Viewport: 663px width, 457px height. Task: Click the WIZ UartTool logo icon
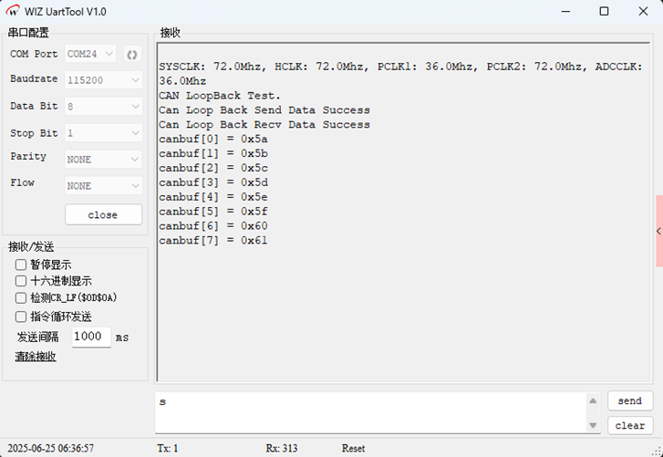click(14, 12)
